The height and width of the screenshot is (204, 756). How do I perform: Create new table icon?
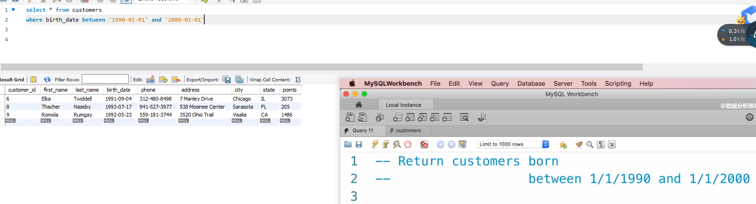coord(410,118)
